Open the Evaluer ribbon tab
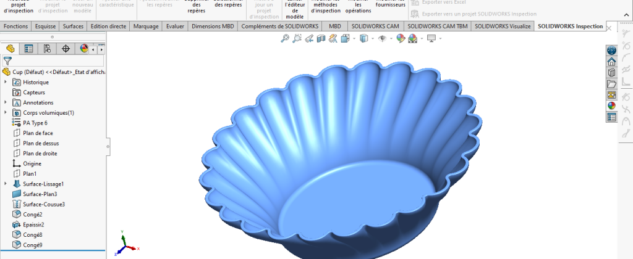The image size is (633, 259). point(175,26)
